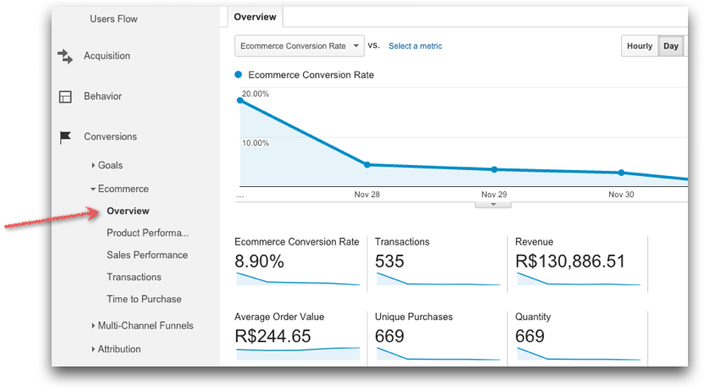Image resolution: width=704 pixels, height=391 pixels.
Task: Open the Ecommerce Conversion Rate dropdown
Action: 299,46
